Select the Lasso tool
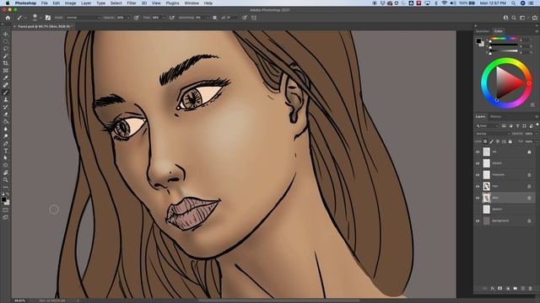The width and height of the screenshot is (540, 303). point(6,49)
